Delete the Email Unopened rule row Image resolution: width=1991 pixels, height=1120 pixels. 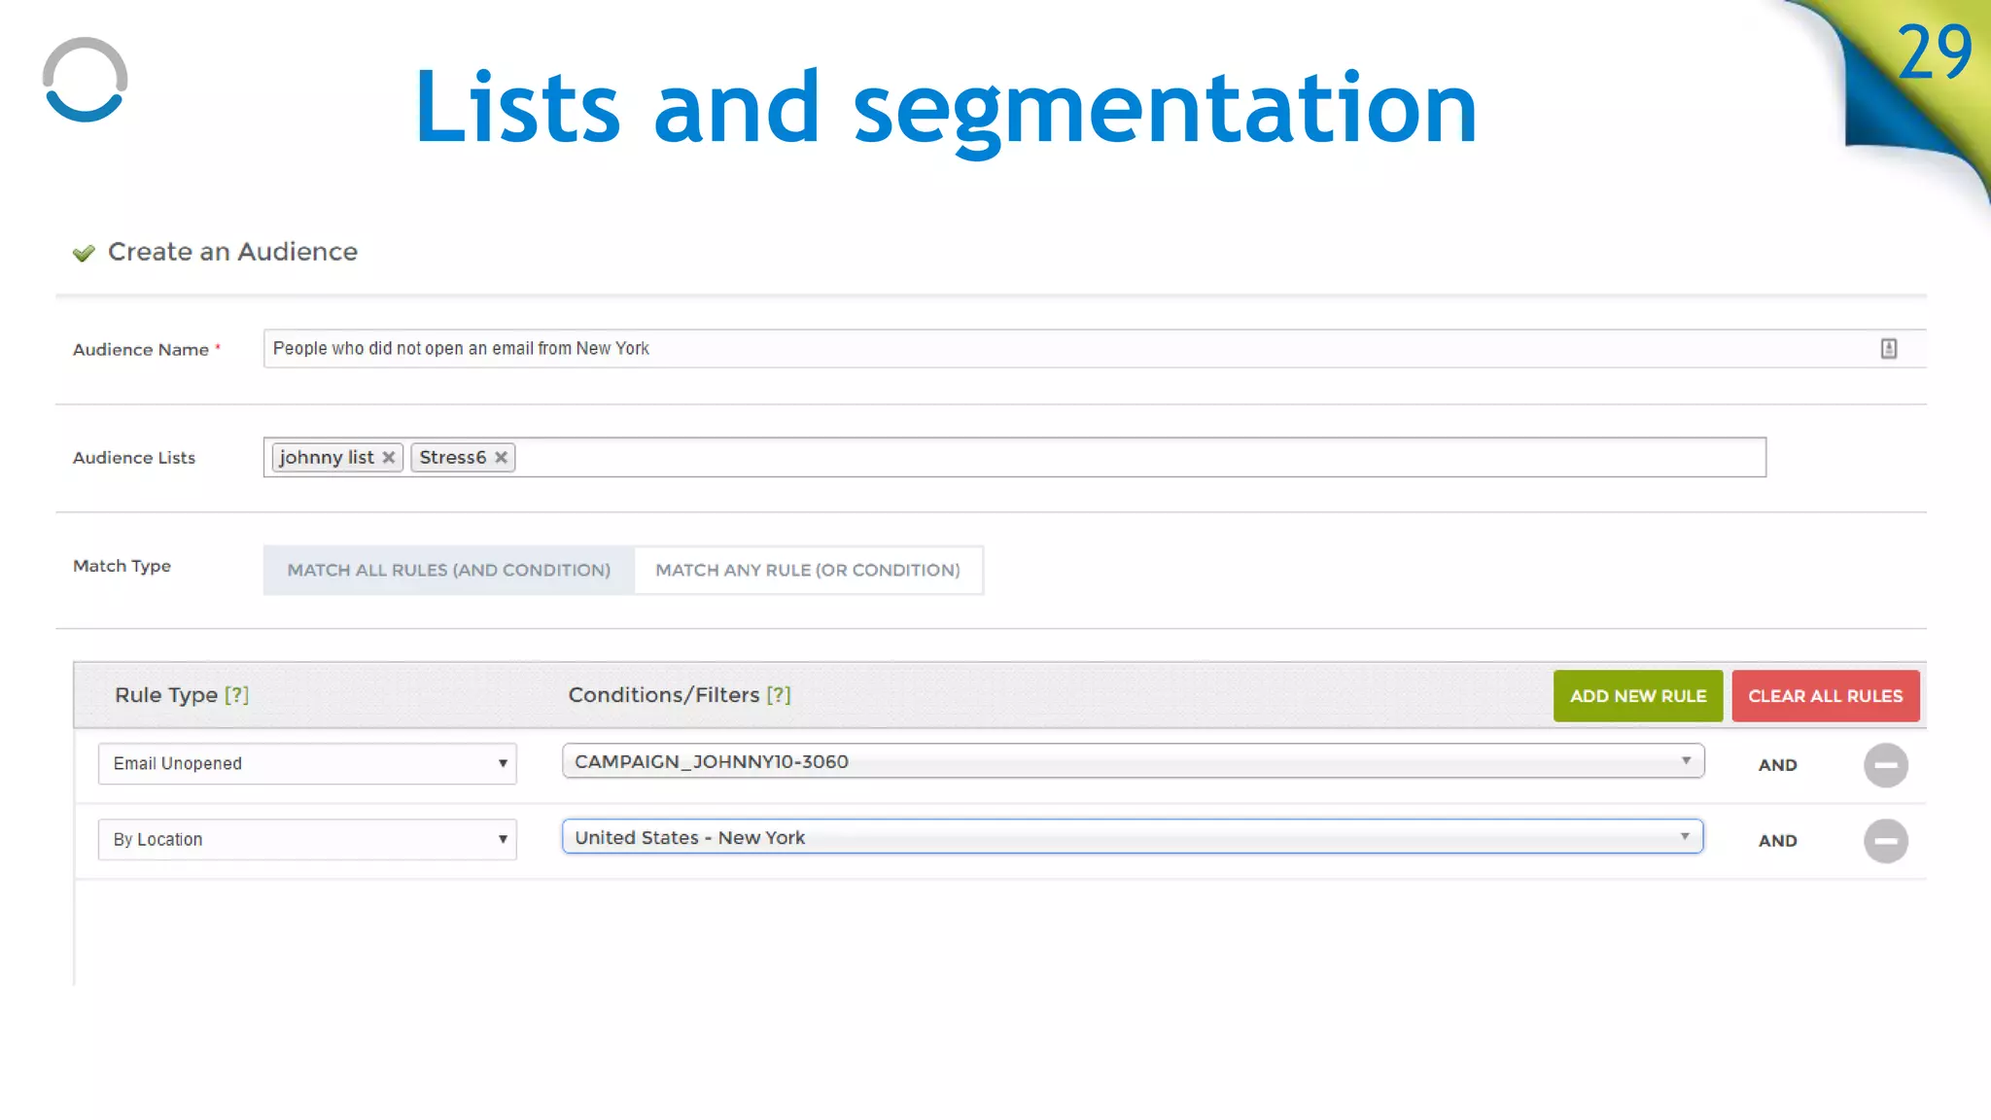[1885, 764]
